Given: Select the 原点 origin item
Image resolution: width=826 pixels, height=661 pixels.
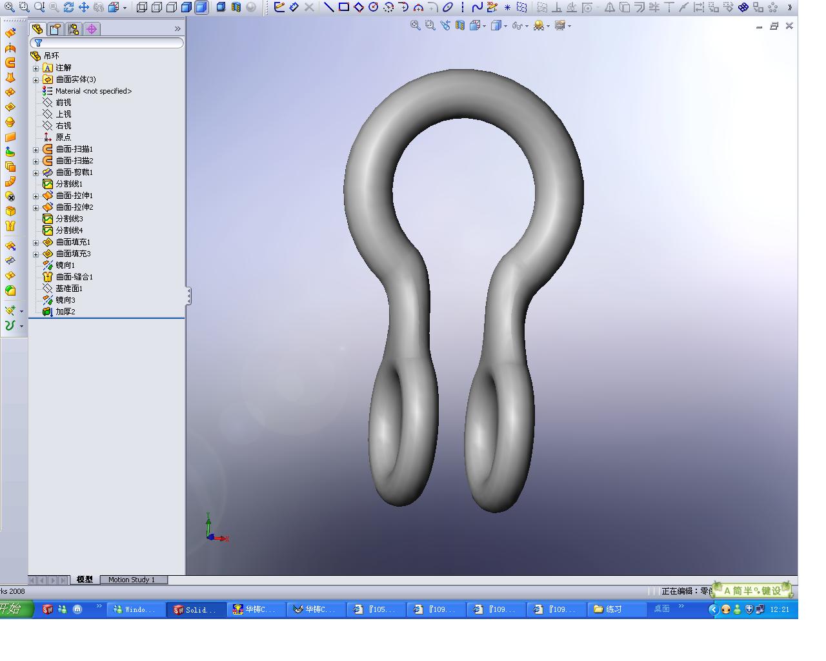Looking at the screenshot, I should tap(63, 137).
